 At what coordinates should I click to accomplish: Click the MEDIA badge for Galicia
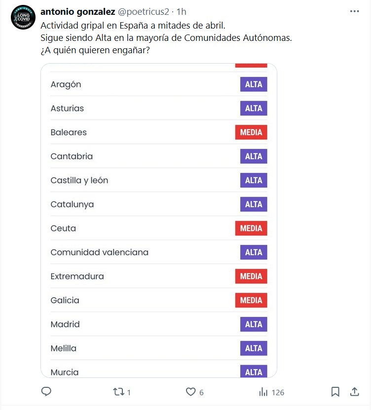(251, 300)
